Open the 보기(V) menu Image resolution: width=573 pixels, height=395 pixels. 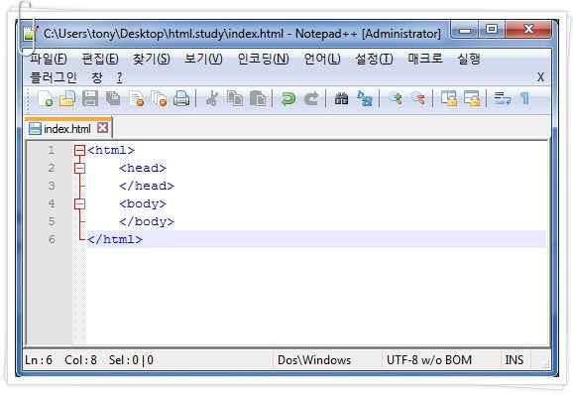pos(203,59)
